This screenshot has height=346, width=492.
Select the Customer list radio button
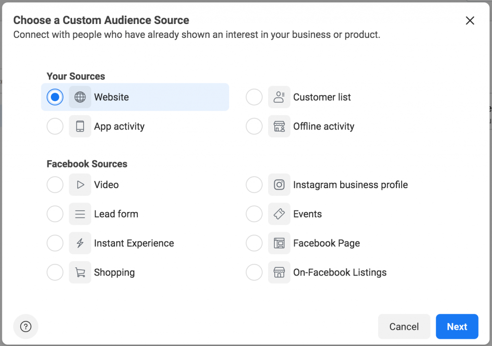[x=254, y=97]
